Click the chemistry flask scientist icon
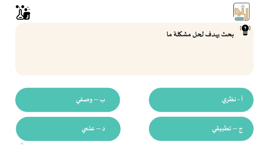The image size is (269, 151). (23, 12)
